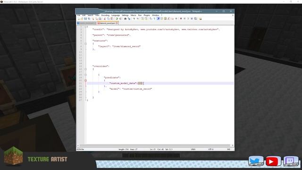Toggle the Function List panel icon

(x=169, y=19)
